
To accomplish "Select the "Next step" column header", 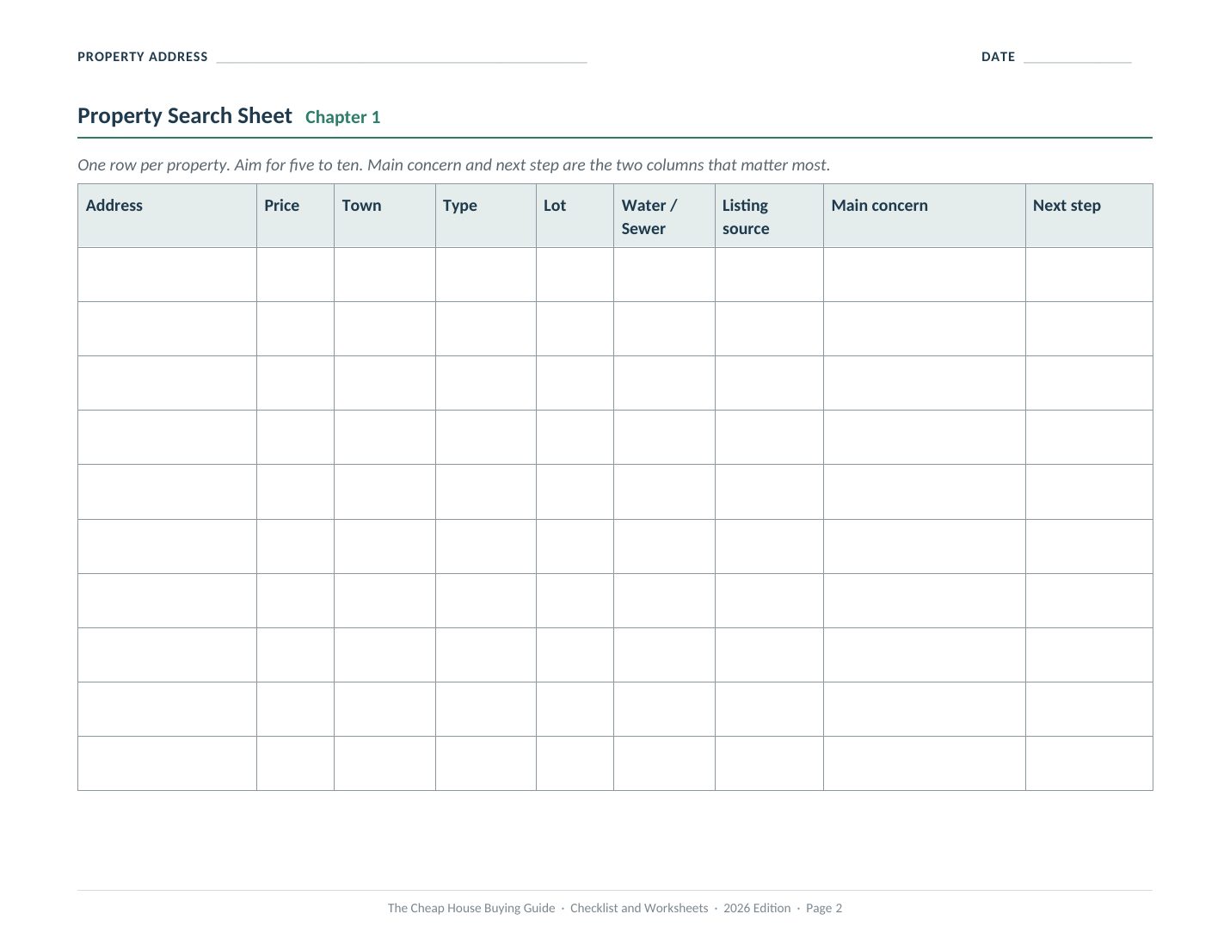I will (x=1089, y=216).
